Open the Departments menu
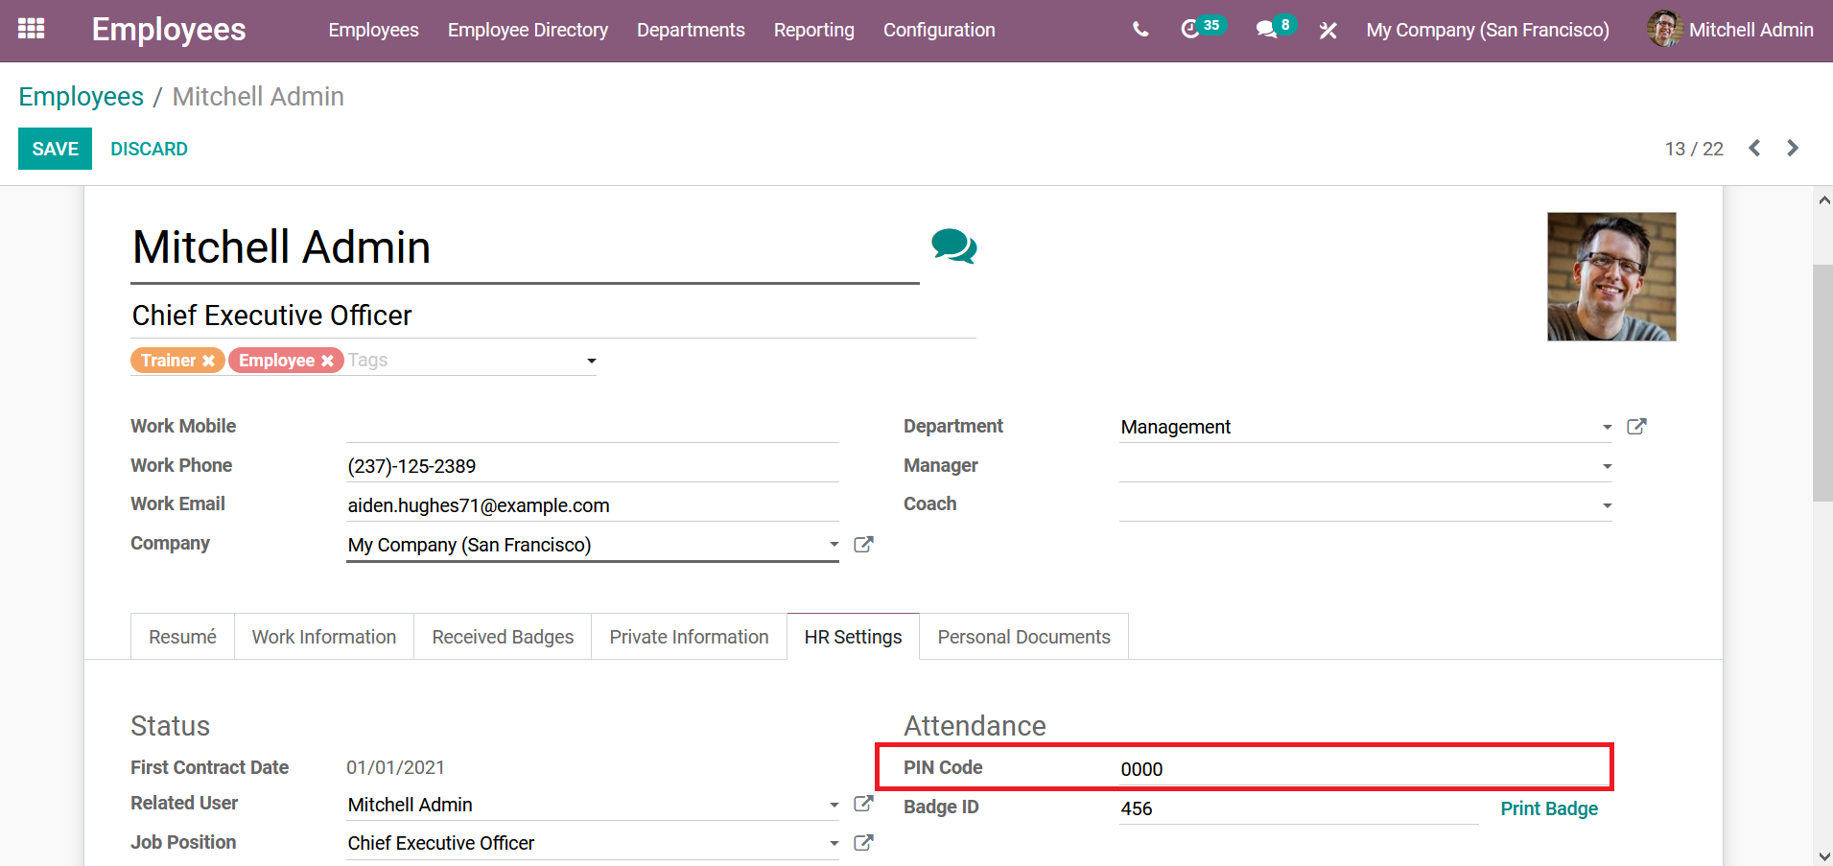Screen dimensions: 1833x866 pyautogui.click(x=691, y=30)
